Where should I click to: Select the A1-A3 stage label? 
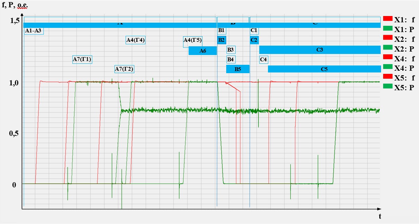point(33,31)
